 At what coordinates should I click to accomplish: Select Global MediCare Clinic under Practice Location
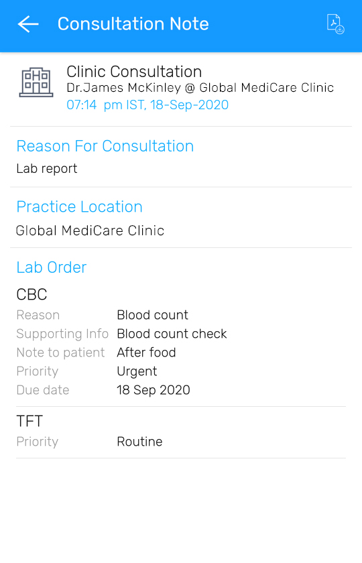pyautogui.click(x=90, y=231)
